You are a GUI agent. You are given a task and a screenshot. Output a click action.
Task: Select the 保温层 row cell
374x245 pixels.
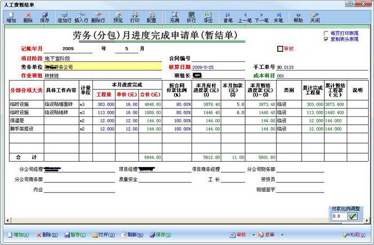click(27, 121)
